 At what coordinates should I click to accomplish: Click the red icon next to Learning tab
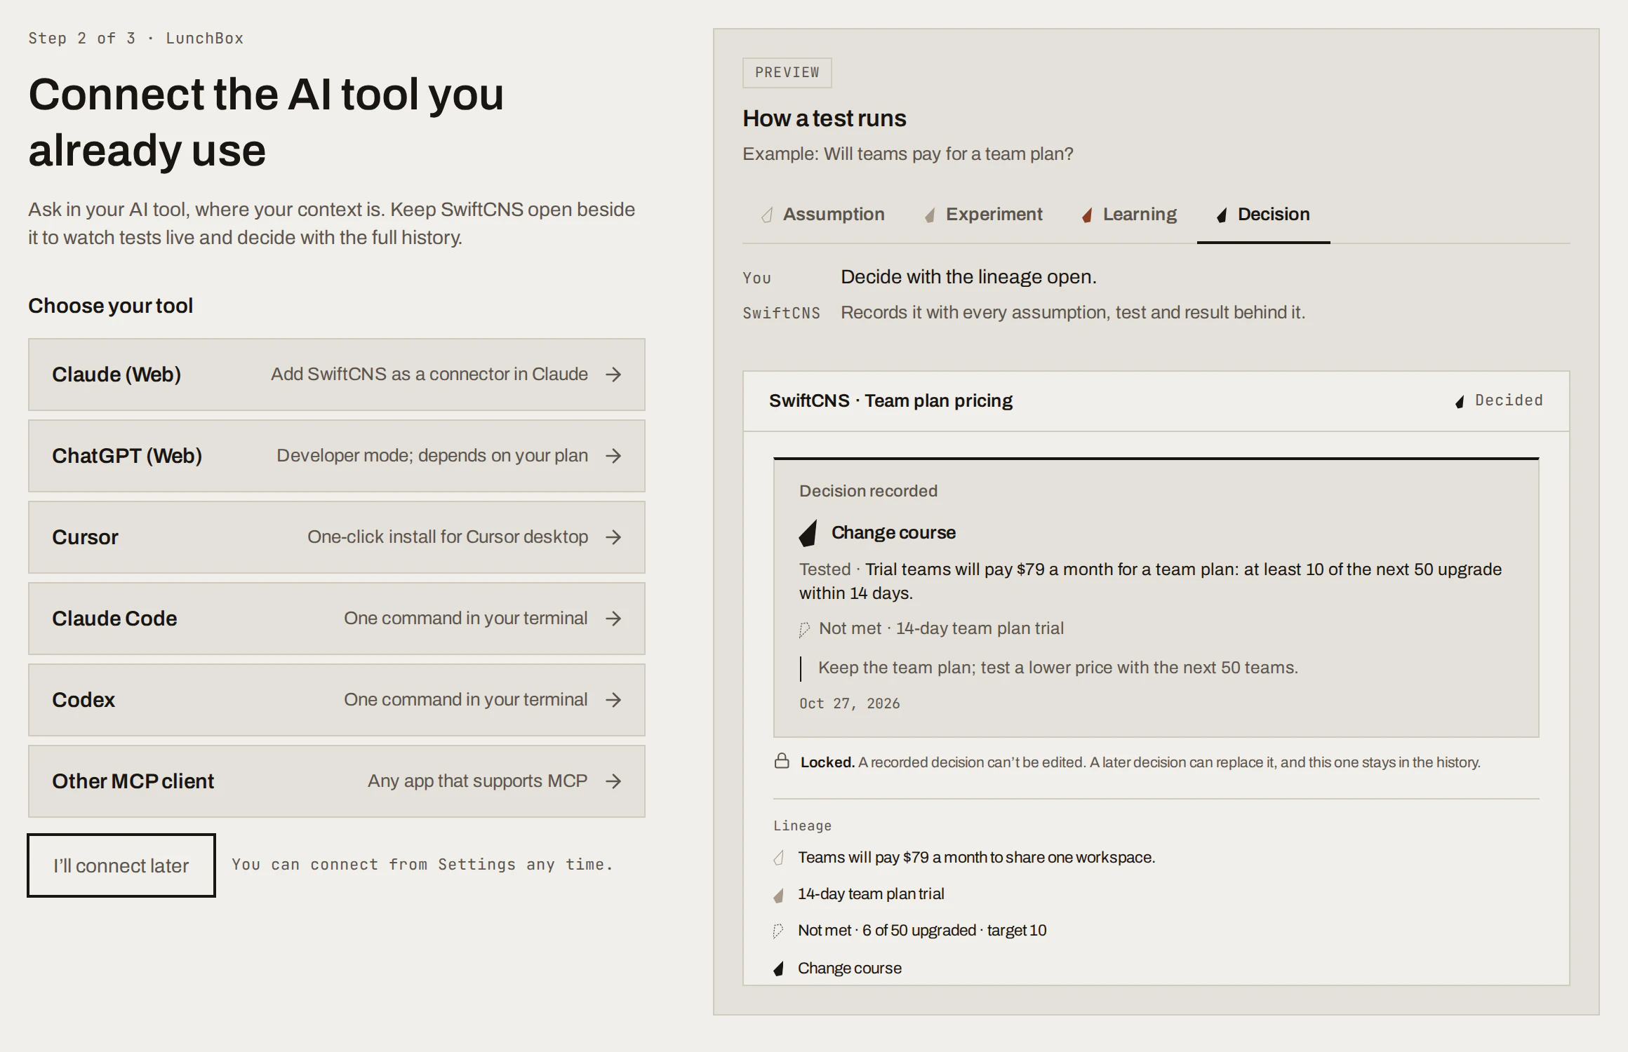pyautogui.click(x=1087, y=215)
